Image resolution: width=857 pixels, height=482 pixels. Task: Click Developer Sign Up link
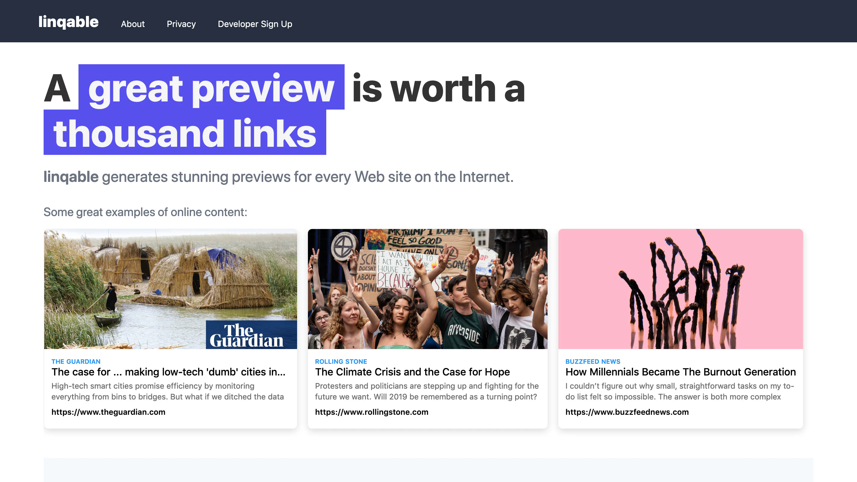tap(255, 24)
